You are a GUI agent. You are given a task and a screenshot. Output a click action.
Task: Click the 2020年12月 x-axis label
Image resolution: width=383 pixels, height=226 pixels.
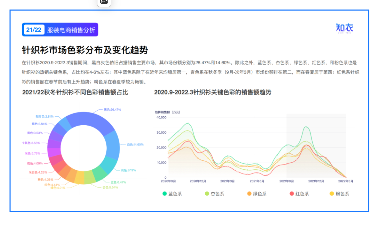(198, 181)
